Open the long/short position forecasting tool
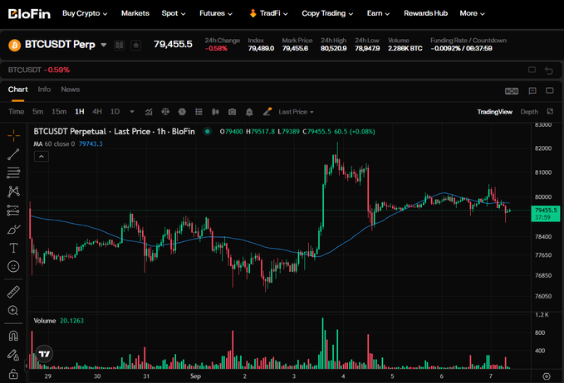The height and width of the screenshot is (383, 564). pos(13,211)
